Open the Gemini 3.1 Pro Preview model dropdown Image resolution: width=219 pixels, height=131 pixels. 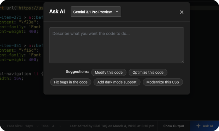point(96,12)
